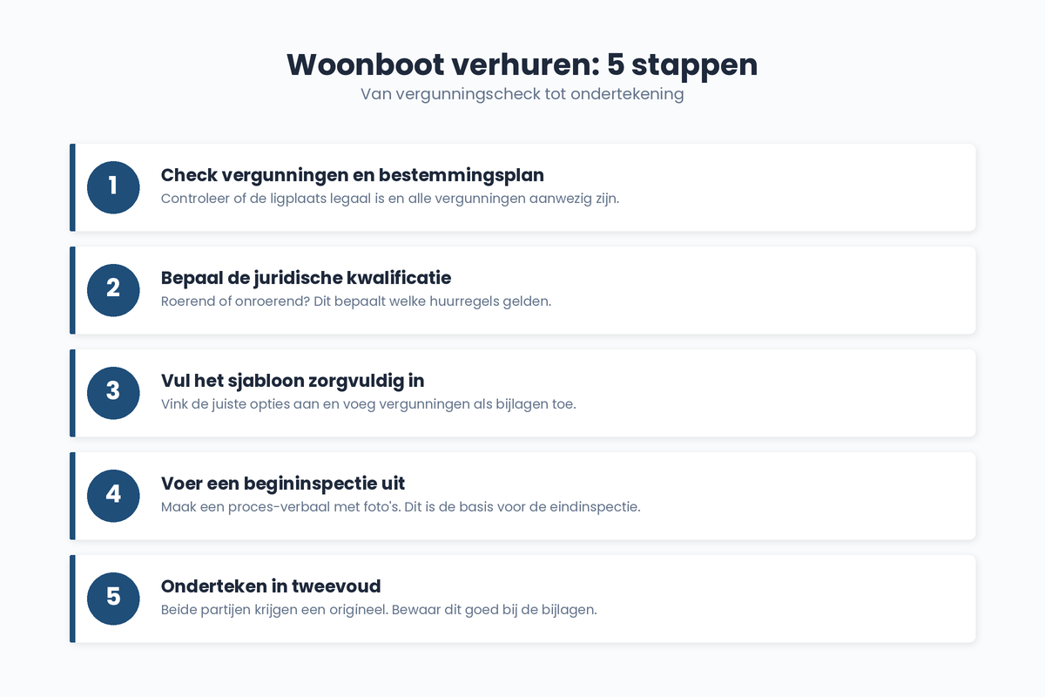Click the number 1 circle icon
Screen dimensions: 1045x697
[112, 187]
